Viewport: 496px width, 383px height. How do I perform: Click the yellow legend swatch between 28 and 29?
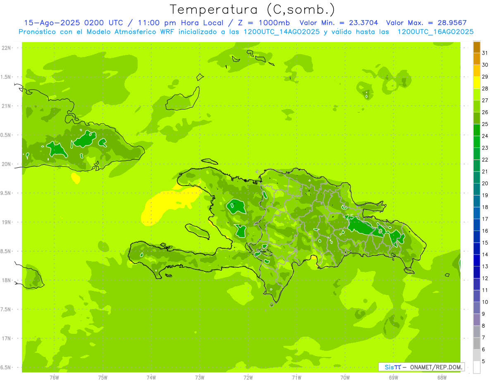[477, 83]
